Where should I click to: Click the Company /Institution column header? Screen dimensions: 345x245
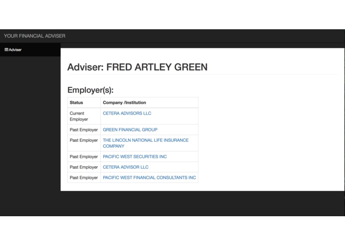(x=149, y=103)
